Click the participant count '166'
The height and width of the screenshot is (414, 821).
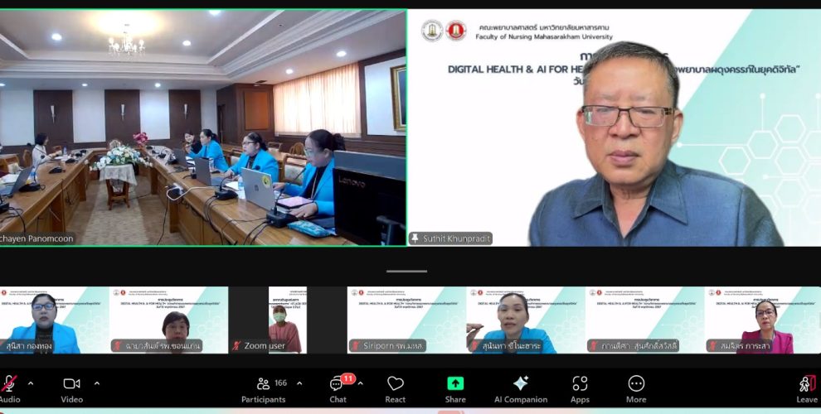(280, 383)
